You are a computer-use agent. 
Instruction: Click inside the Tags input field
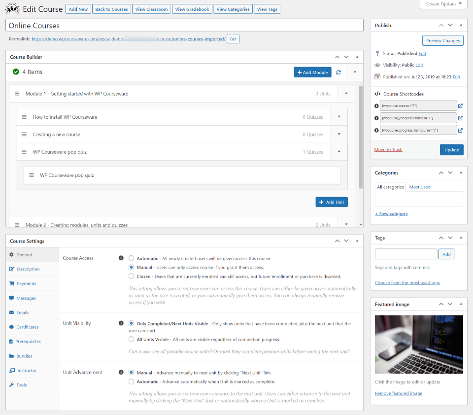[405, 254]
